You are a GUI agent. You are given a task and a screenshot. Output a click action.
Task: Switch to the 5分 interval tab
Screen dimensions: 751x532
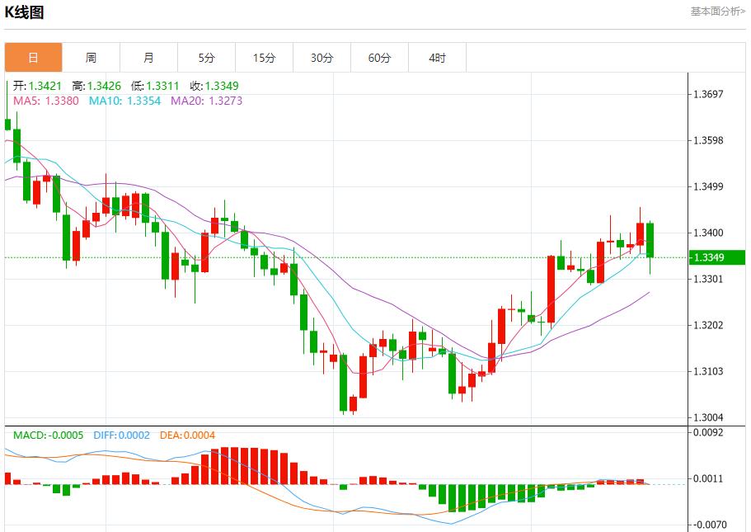[x=206, y=58]
